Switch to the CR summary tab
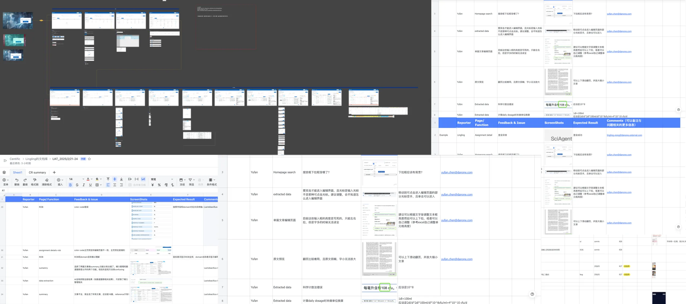Image resolution: width=686 pixels, height=304 pixels. (x=37, y=173)
